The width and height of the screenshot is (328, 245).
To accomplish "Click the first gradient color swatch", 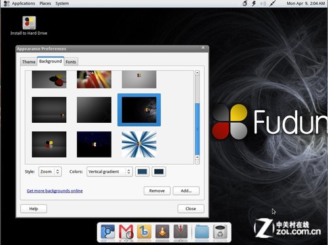I will point(142,171).
